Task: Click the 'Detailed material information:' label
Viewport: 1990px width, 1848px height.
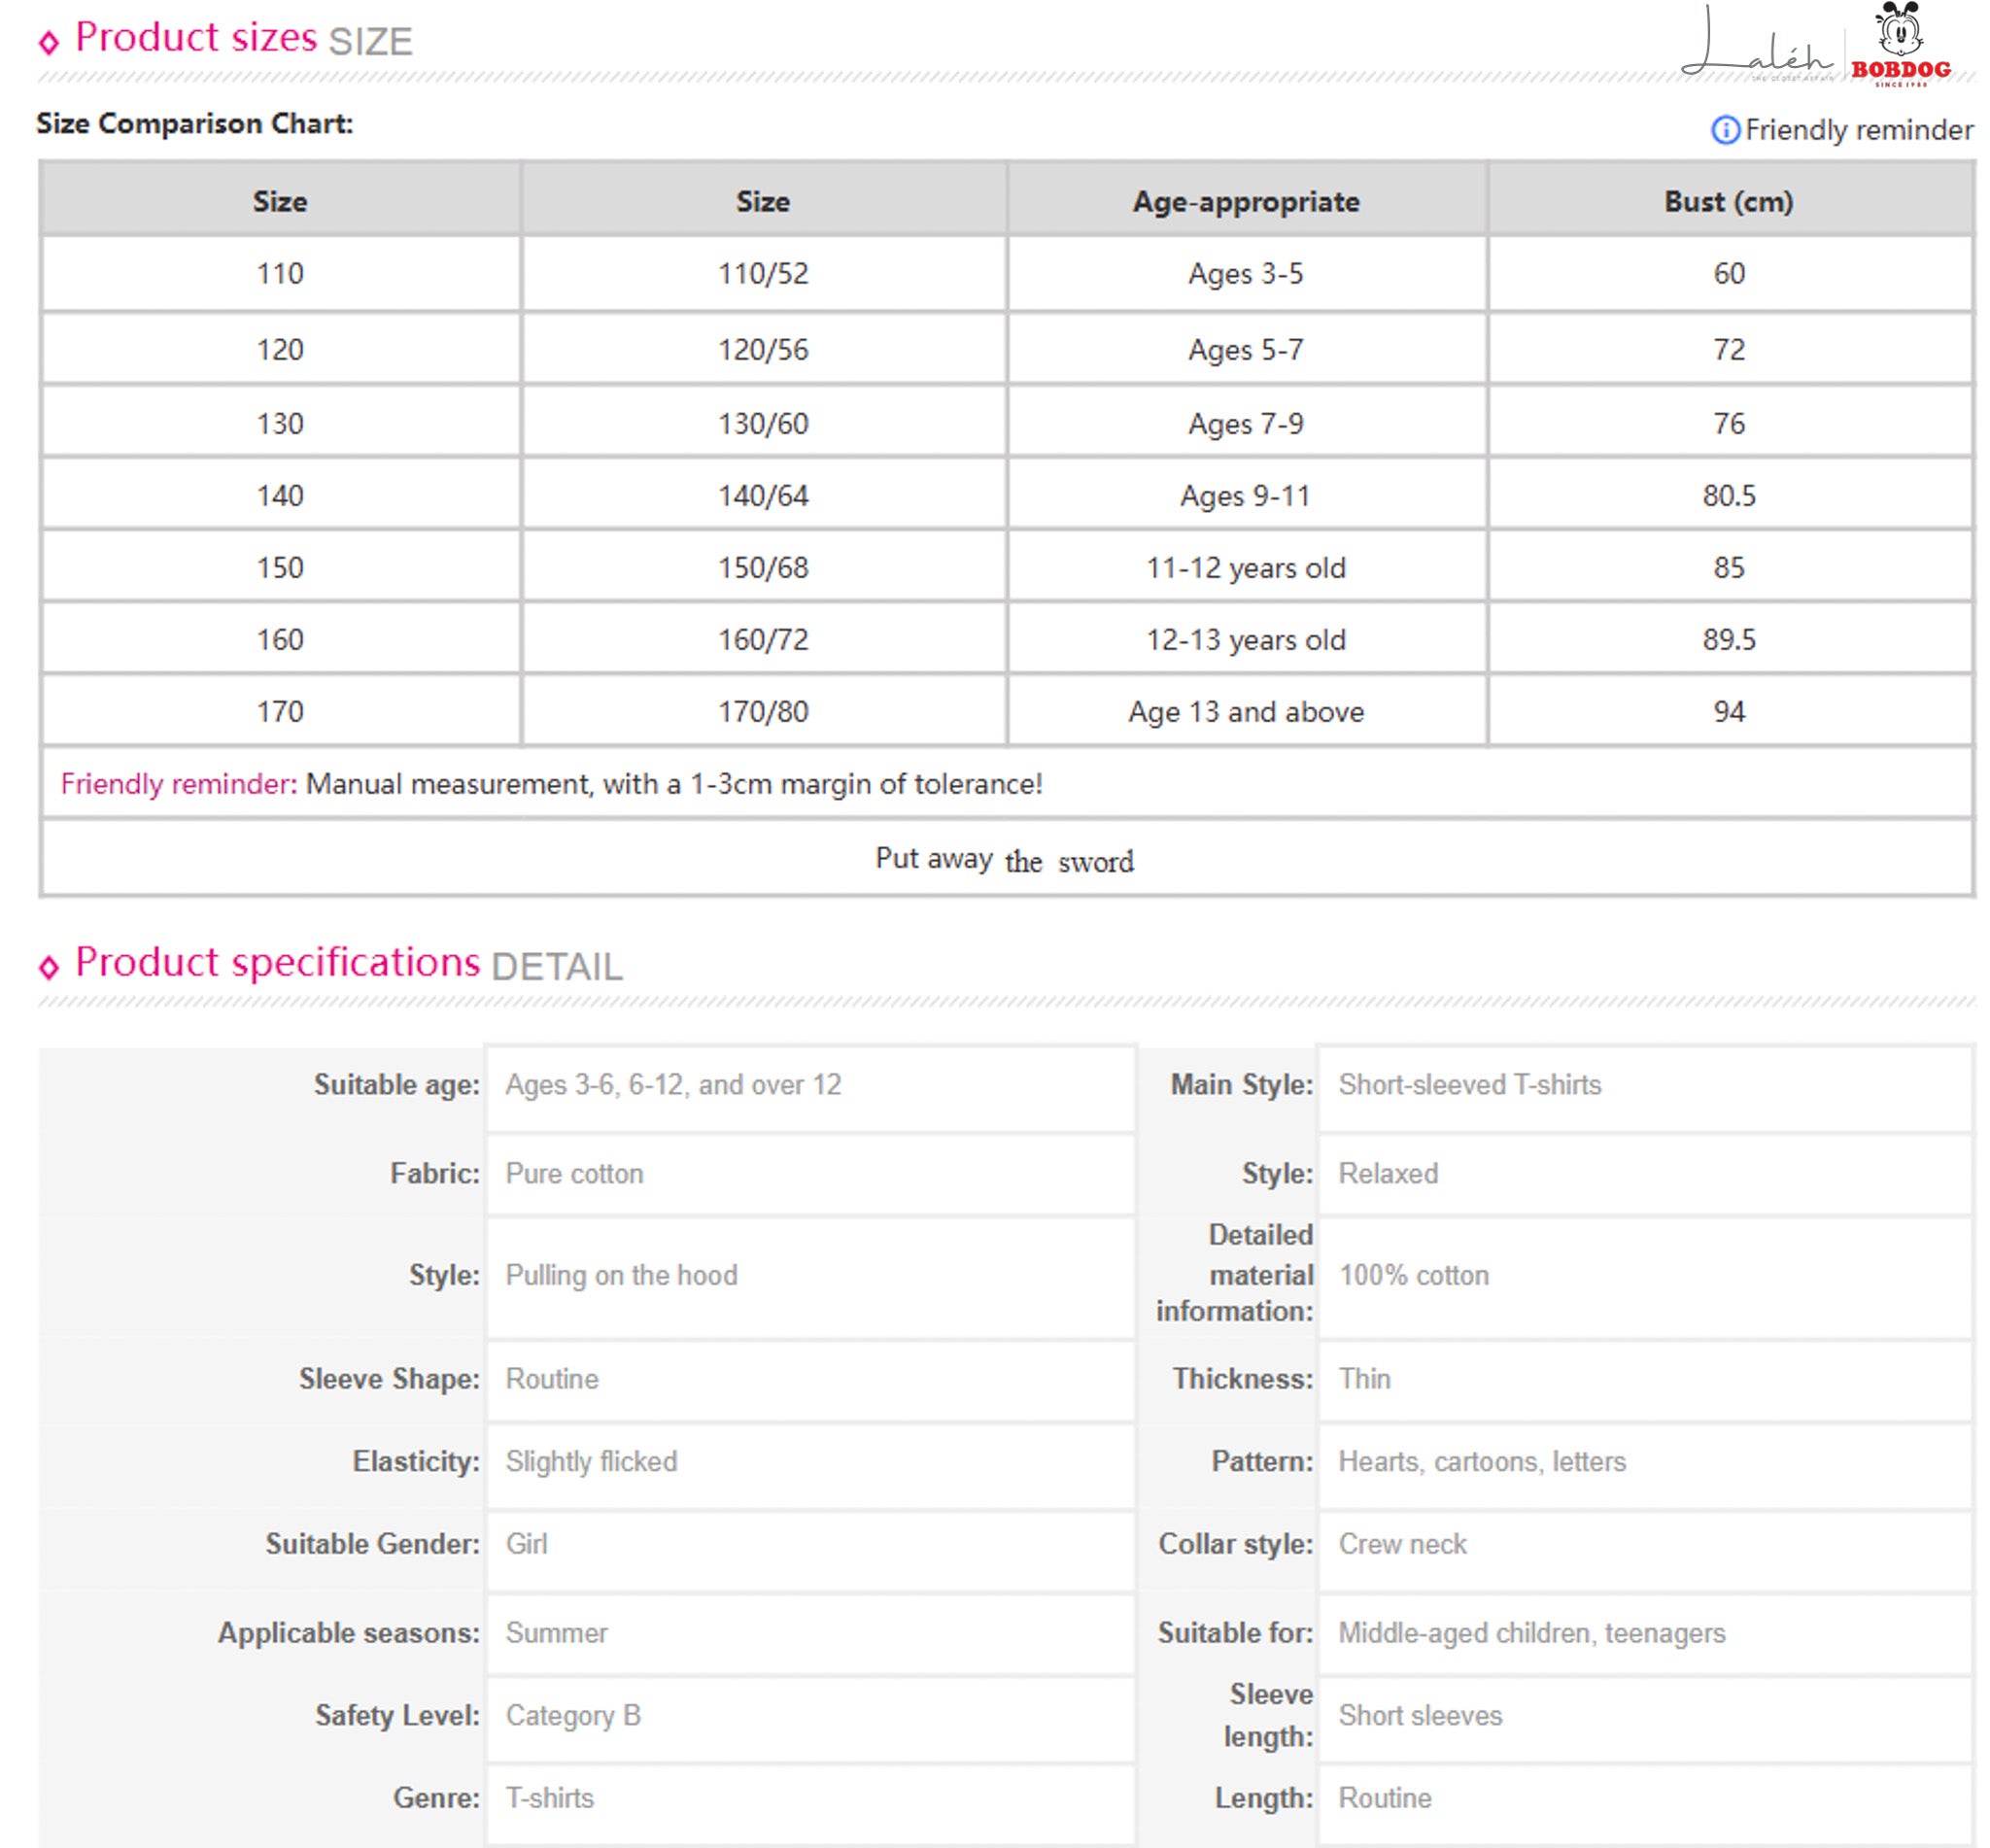Action: click(1235, 1273)
